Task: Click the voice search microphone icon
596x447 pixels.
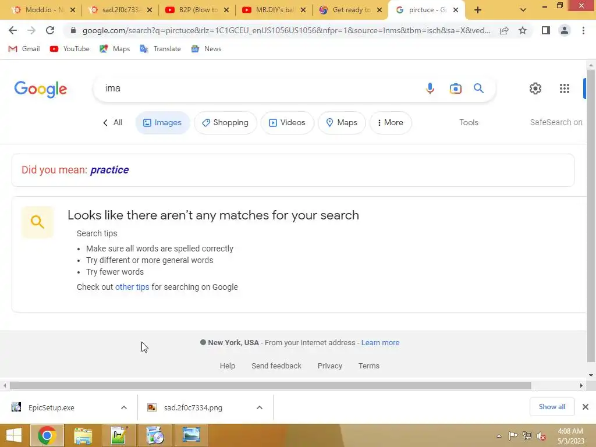Action: tap(430, 88)
